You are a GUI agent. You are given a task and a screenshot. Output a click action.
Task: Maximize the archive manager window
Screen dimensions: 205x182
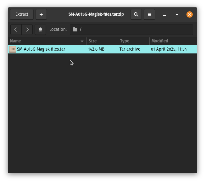pos(177,14)
